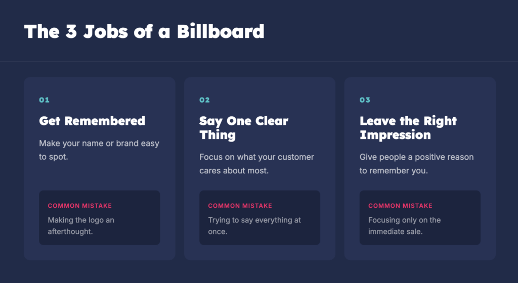Image resolution: width=518 pixels, height=283 pixels.
Task: Click the horizontal divider below the title
Action: tap(259, 61)
